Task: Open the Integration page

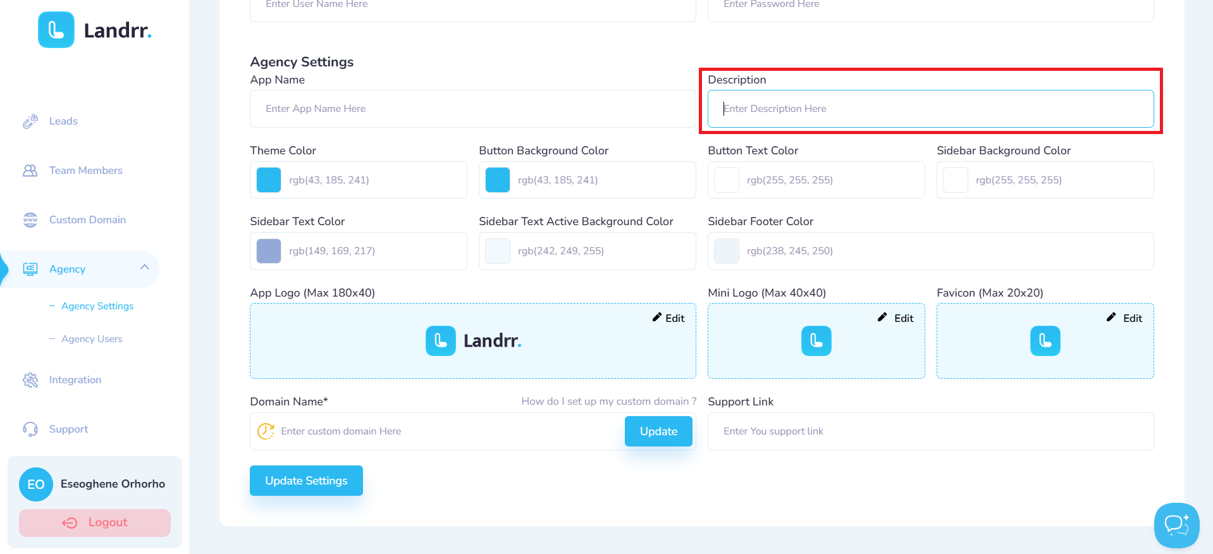Action: coord(75,380)
